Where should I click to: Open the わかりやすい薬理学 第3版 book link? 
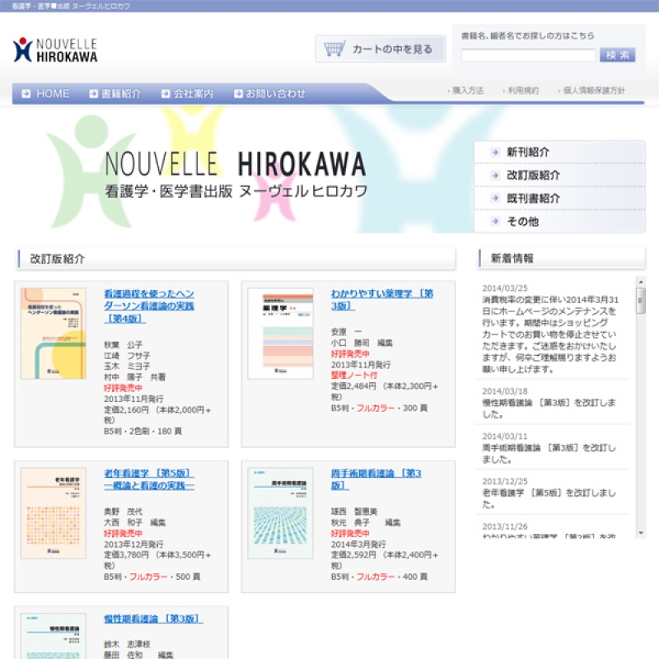coord(382,300)
